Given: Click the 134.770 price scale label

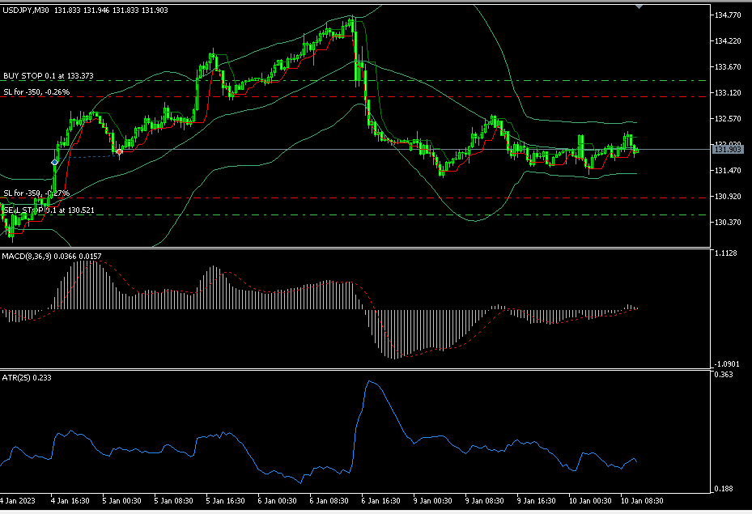Looking at the screenshot, I should point(725,15).
